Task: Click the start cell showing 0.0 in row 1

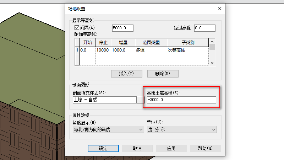Action: [87, 50]
